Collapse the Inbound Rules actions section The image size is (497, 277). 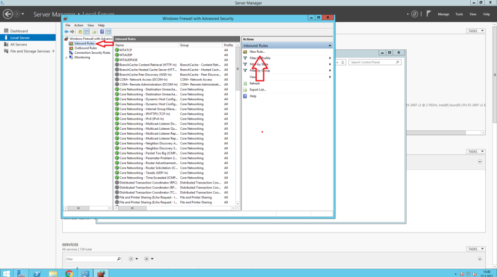coord(330,46)
